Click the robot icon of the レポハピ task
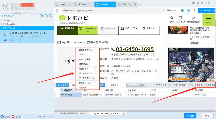 6,34
